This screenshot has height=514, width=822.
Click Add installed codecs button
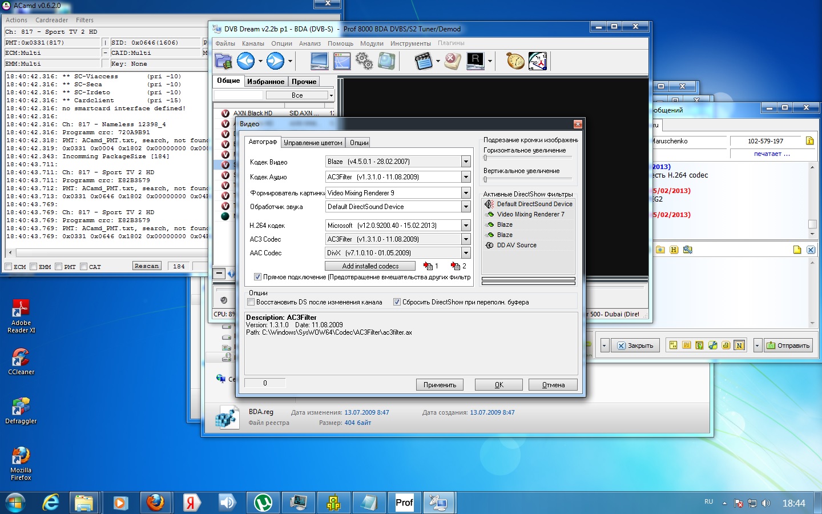coord(370,266)
